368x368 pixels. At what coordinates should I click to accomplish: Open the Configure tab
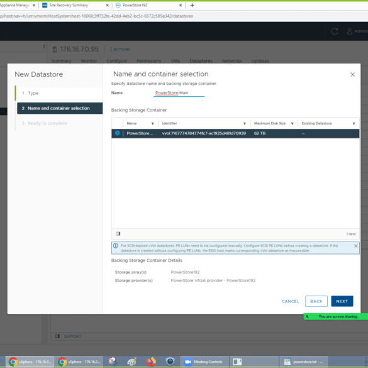point(116,61)
